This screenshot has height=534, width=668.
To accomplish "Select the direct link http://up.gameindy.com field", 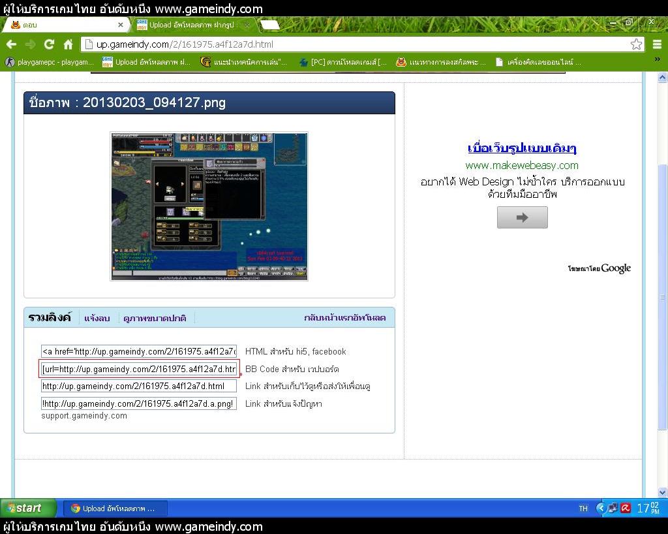I will point(139,386).
